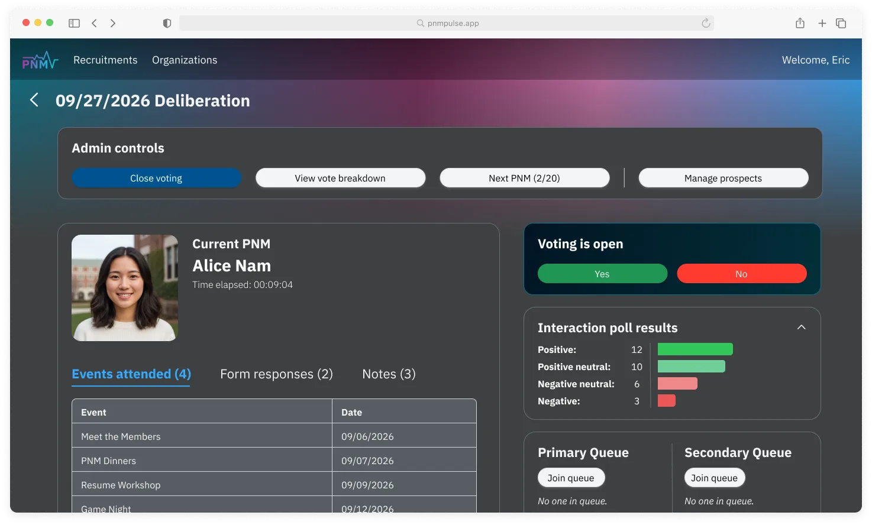Vote Yes in the open voting panel

pyautogui.click(x=602, y=273)
